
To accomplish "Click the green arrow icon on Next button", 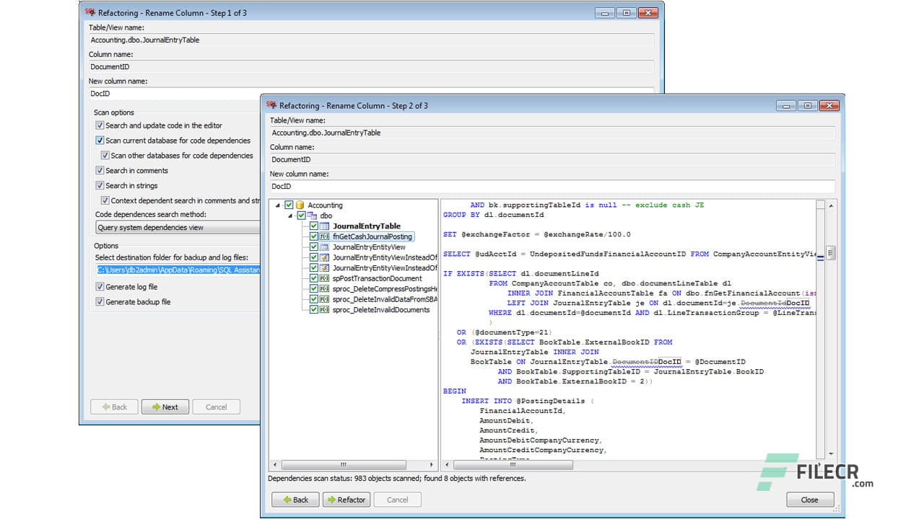I will coord(156,407).
